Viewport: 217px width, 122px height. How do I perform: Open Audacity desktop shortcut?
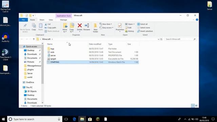[5, 38]
